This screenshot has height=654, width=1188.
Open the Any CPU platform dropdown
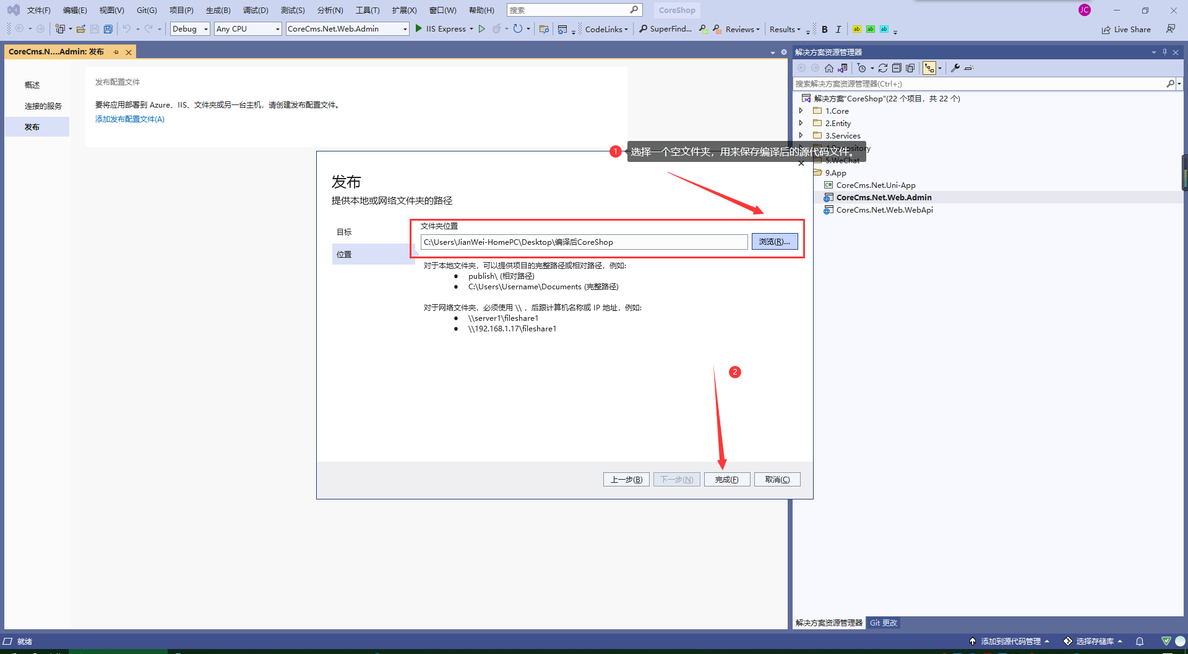click(247, 29)
